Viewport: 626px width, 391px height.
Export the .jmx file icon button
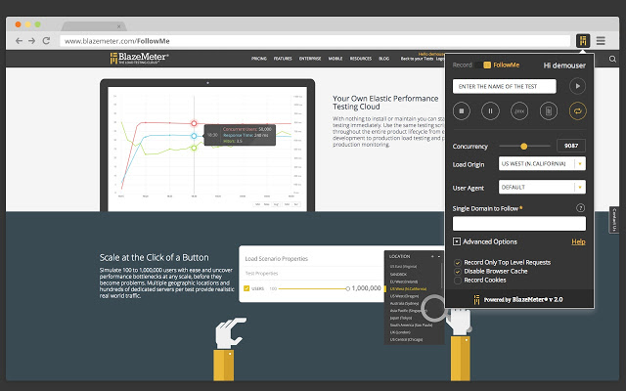pos(519,110)
